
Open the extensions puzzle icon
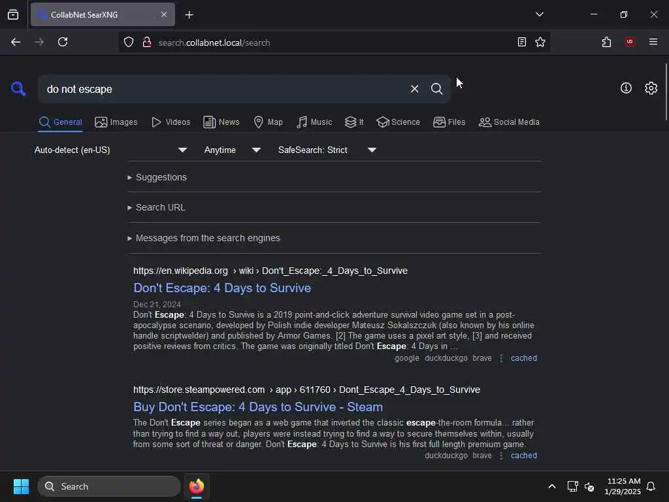point(606,42)
